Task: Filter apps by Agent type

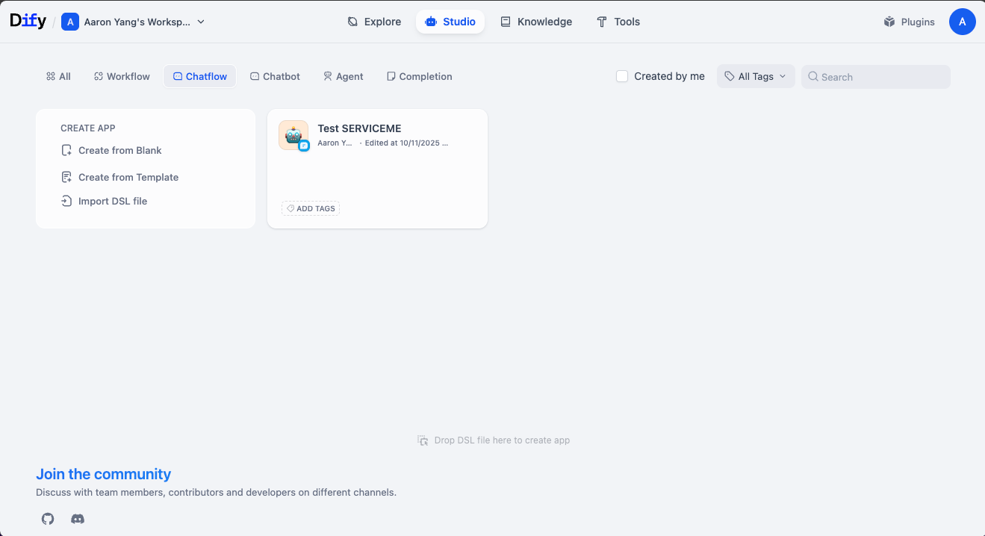Action: coord(343,76)
